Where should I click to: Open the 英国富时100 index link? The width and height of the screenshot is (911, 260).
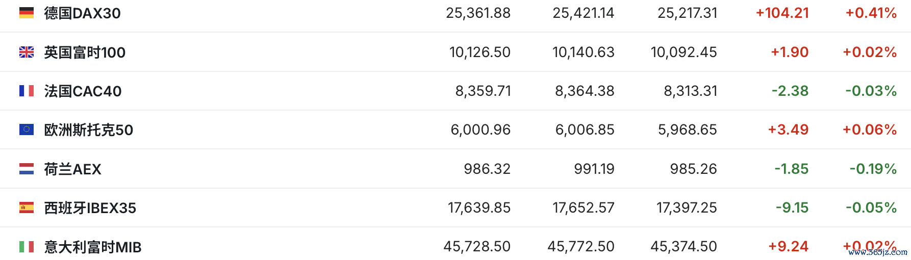tap(85, 53)
